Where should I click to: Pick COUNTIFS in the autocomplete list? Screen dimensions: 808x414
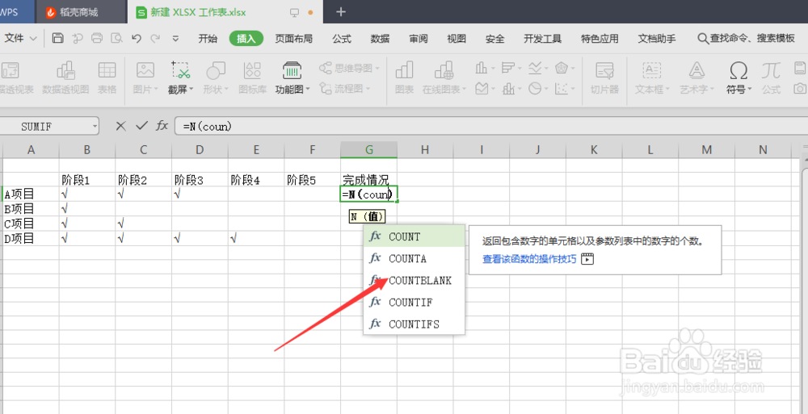415,324
